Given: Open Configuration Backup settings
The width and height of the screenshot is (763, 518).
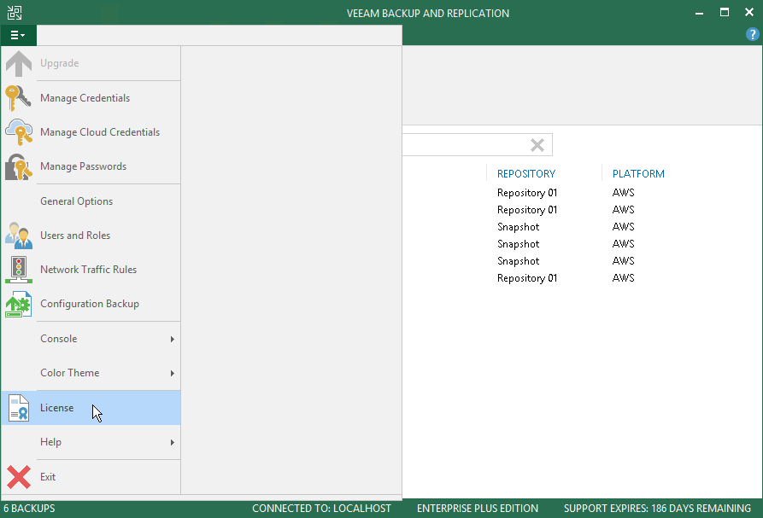Looking at the screenshot, I should (91, 304).
